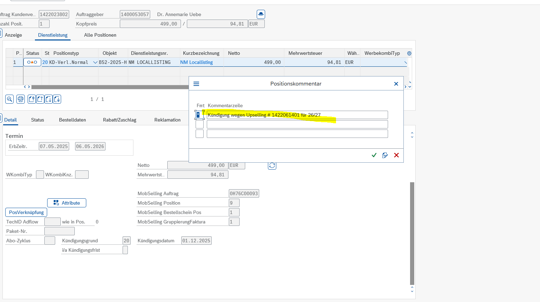Confirm comment with green checkmark
540x302 pixels.
pyautogui.click(x=374, y=155)
